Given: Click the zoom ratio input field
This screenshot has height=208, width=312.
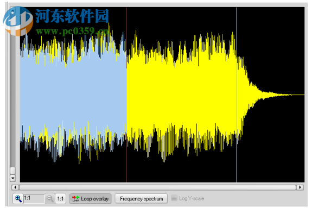Looking at the screenshot, I should pos(34,199).
